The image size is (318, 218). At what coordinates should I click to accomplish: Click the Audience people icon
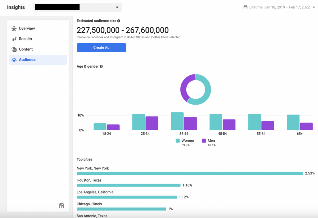point(14,60)
